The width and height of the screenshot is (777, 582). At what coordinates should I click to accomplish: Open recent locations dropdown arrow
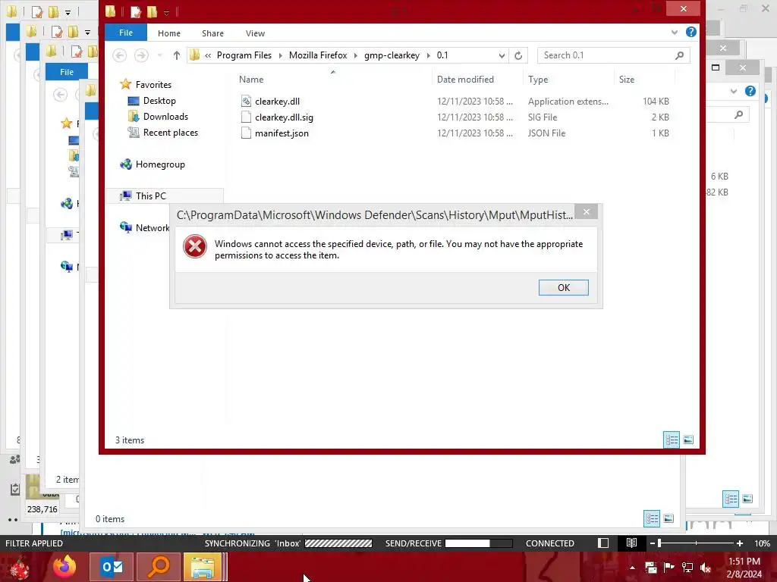159,55
